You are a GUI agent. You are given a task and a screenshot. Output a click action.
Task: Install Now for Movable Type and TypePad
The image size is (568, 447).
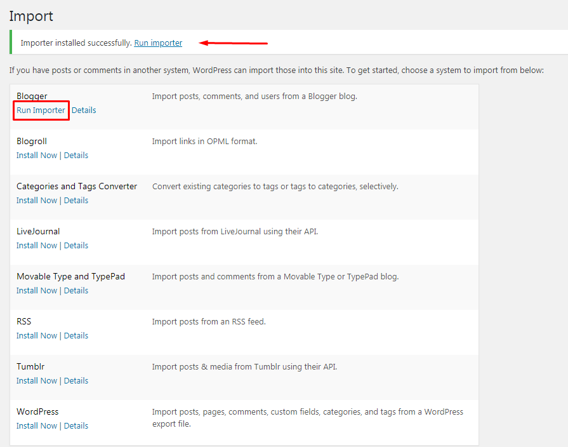coord(37,290)
